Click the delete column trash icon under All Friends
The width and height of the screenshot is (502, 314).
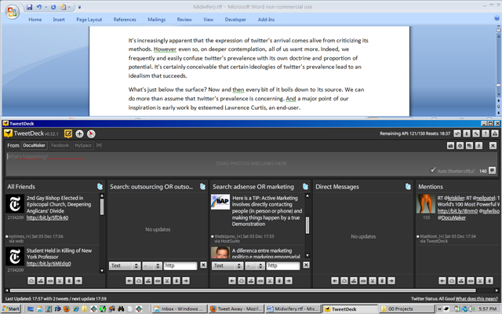(x=69, y=281)
